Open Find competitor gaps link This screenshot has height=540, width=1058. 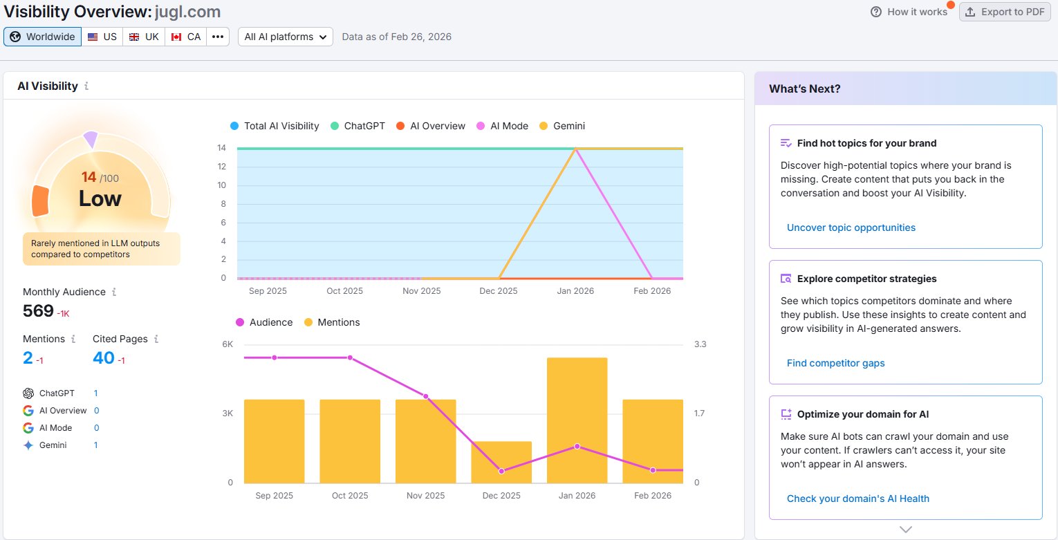[x=836, y=363]
